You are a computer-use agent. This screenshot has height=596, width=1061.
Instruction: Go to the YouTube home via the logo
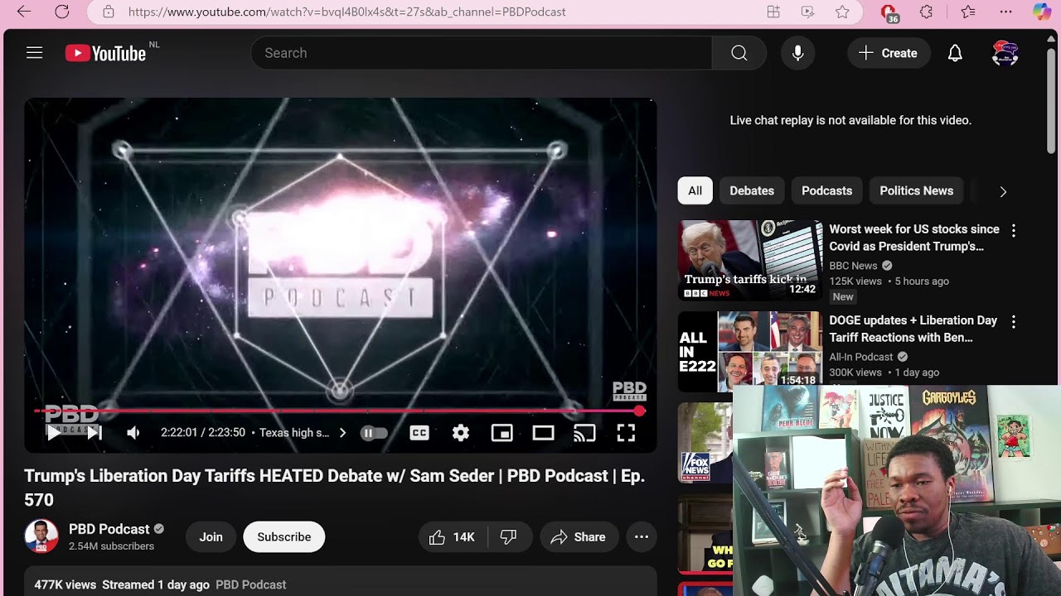tap(106, 53)
